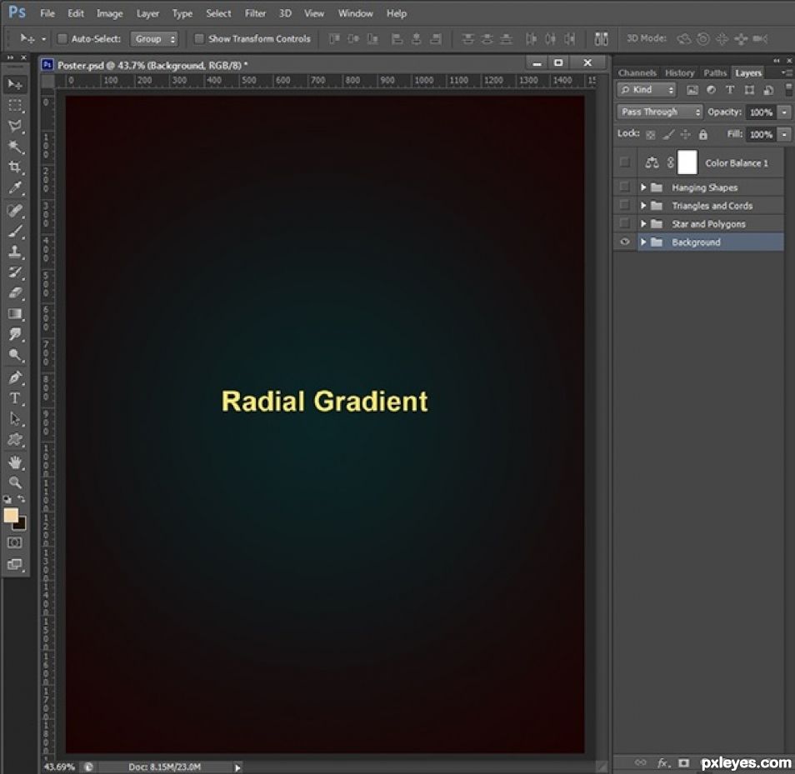Select the Hand tool
Image resolution: width=795 pixels, height=774 pixels.
coord(15,462)
